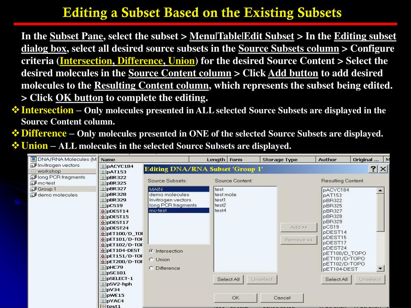This screenshot has width=411, height=308.
Task: Collapse the workshop tree node
Action: click(x=33, y=171)
